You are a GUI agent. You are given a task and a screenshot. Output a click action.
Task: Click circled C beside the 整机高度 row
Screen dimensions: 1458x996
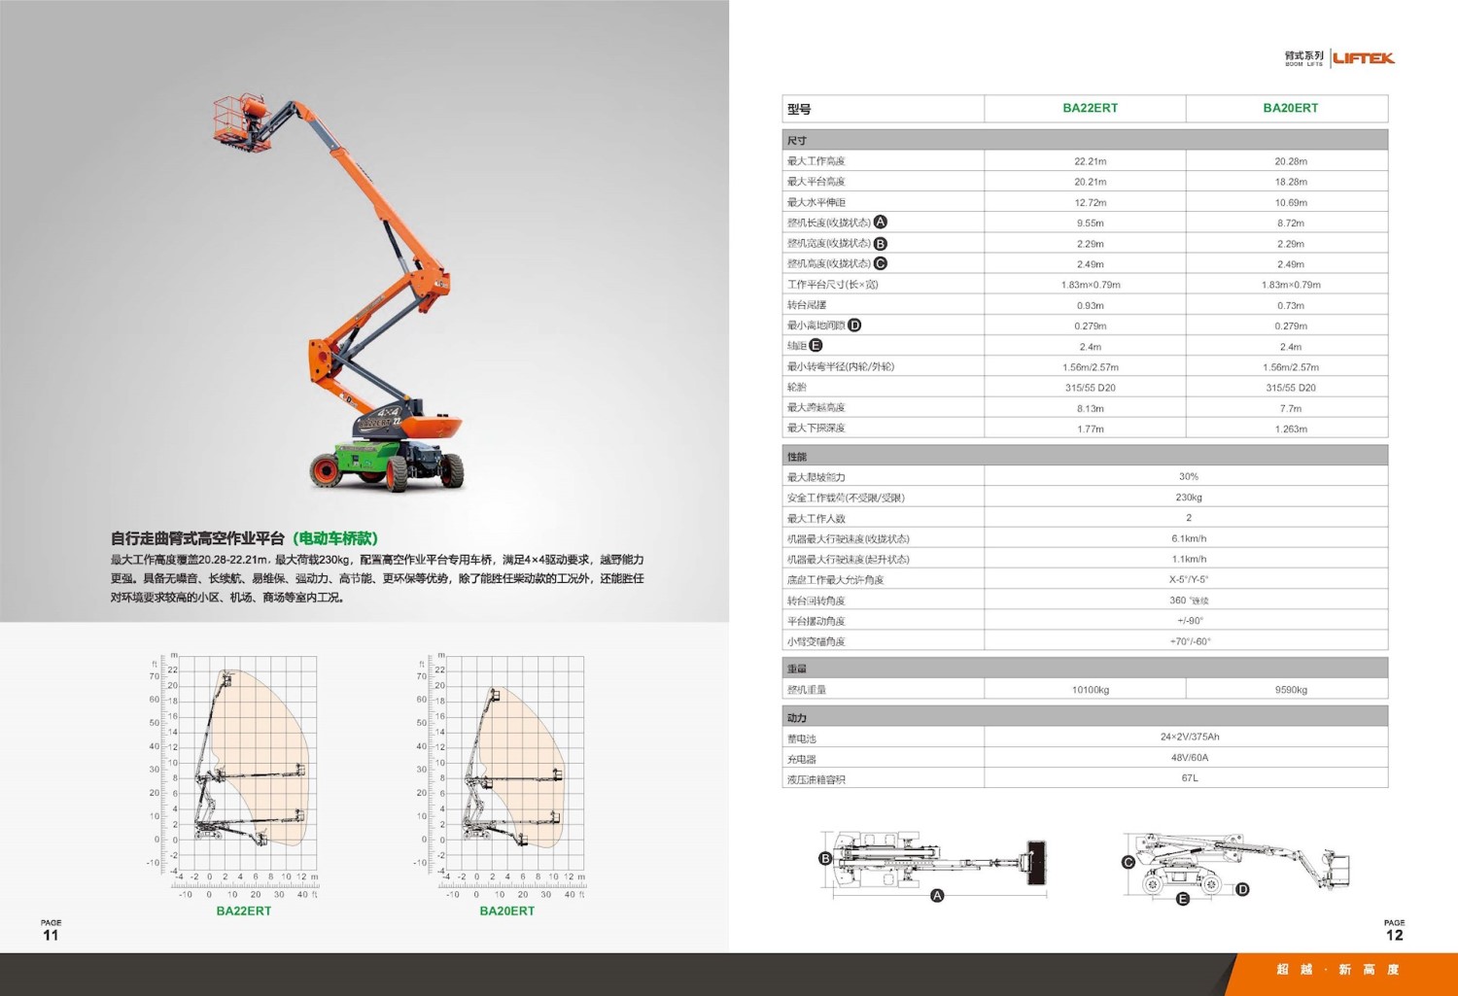point(881,263)
